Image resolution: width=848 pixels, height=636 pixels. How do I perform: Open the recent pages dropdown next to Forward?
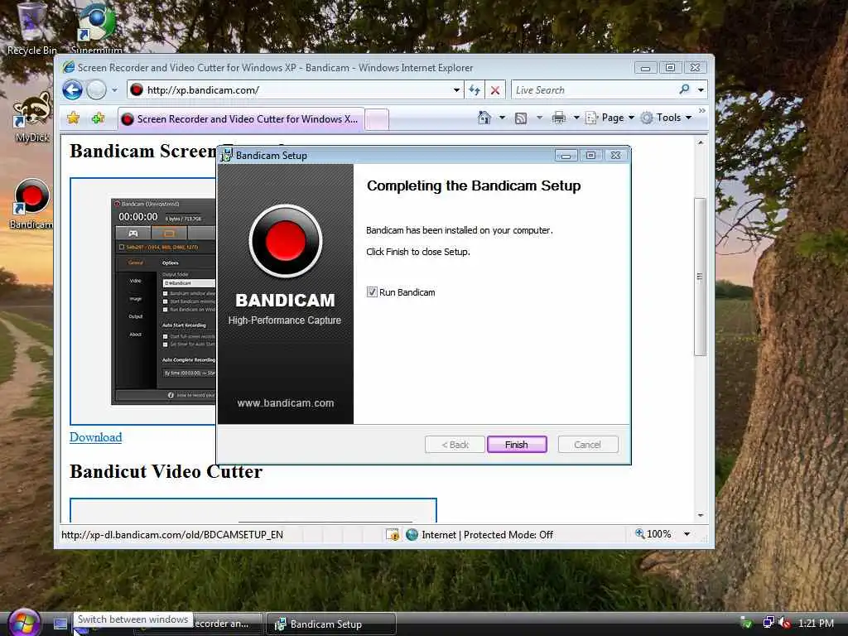(114, 89)
